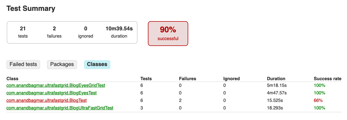
Task: Click the 66% success rate for BlogTest
Action: (318, 100)
